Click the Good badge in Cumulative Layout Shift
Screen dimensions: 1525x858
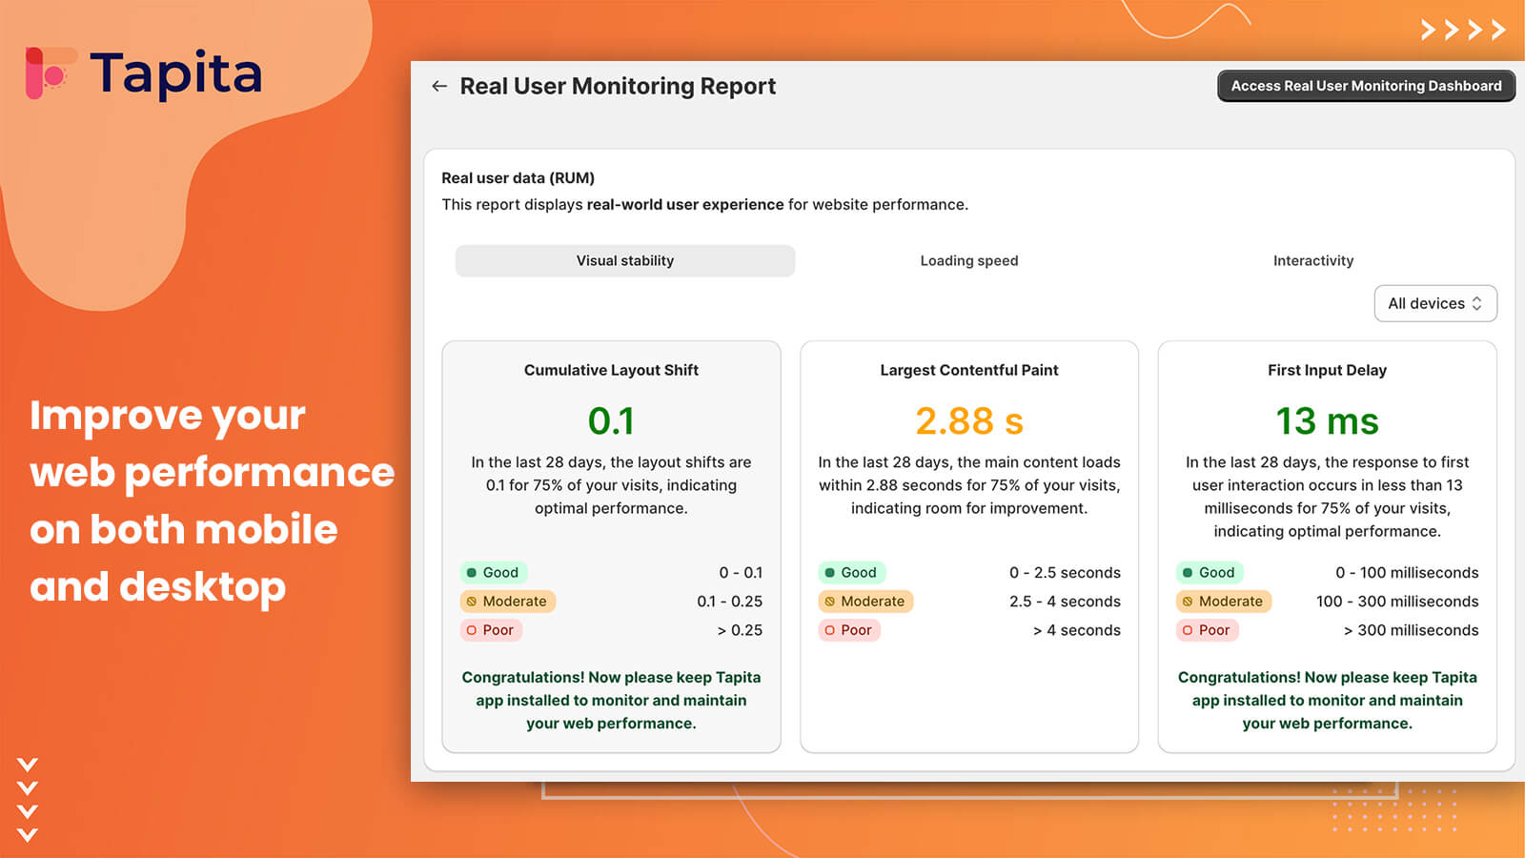coord(494,572)
